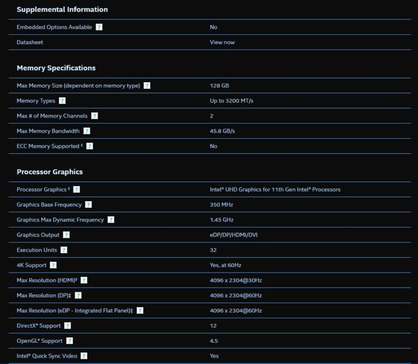The height and width of the screenshot is (364, 418).
Task: Click the question mark beside Max # of Memory Channels
Action: [95, 116]
